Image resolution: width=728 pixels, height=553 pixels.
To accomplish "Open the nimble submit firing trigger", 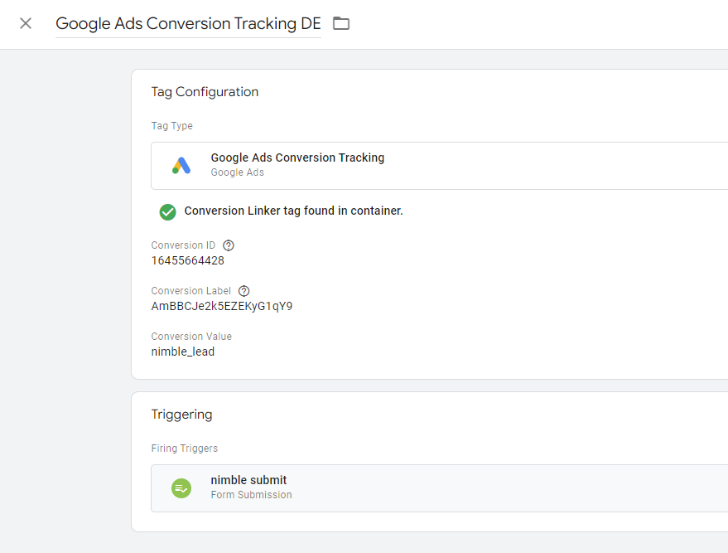I will tap(439, 488).
